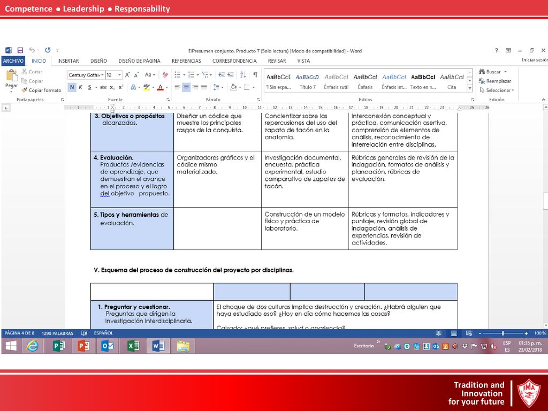548x411 pixels.
Task: Toggle center alignment
Action: pyautogui.click(x=186, y=87)
